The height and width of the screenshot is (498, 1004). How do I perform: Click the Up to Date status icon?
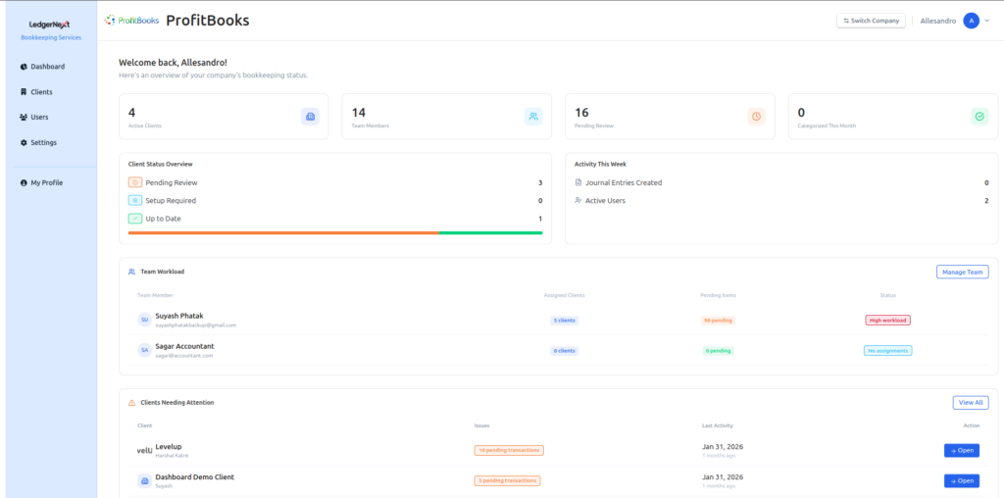(x=135, y=219)
